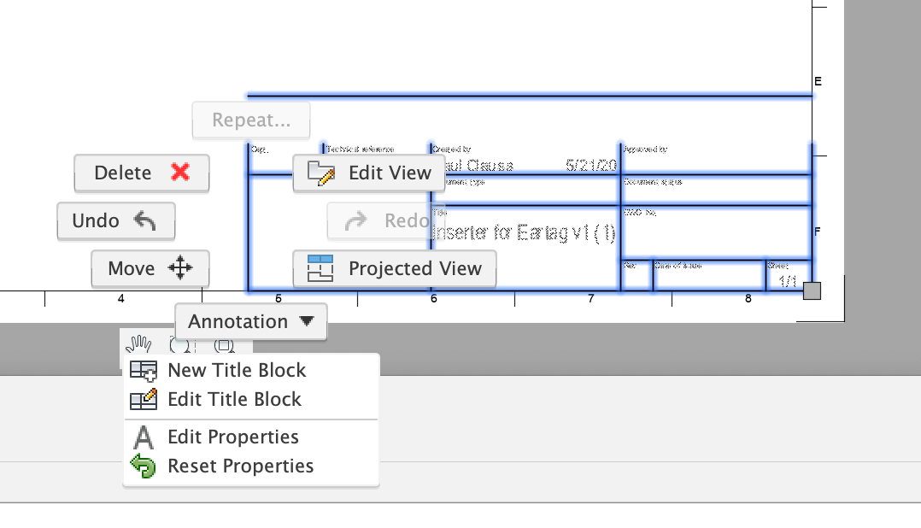Click the Zoom magnifier tool beside Pan

tap(179, 344)
